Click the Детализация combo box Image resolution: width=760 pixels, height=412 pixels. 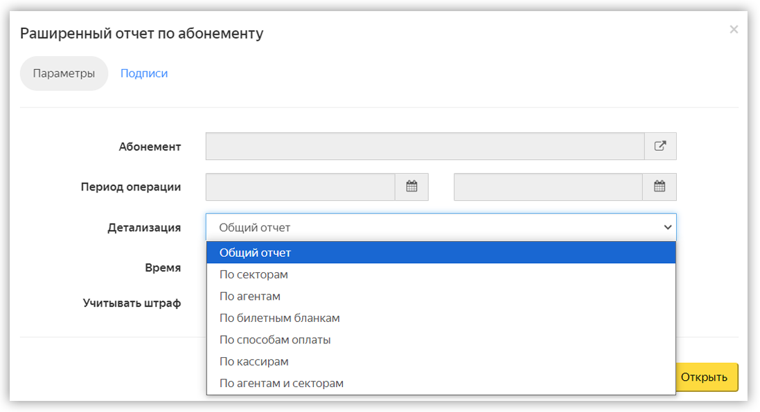pyautogui.click(x=441, y=227)
